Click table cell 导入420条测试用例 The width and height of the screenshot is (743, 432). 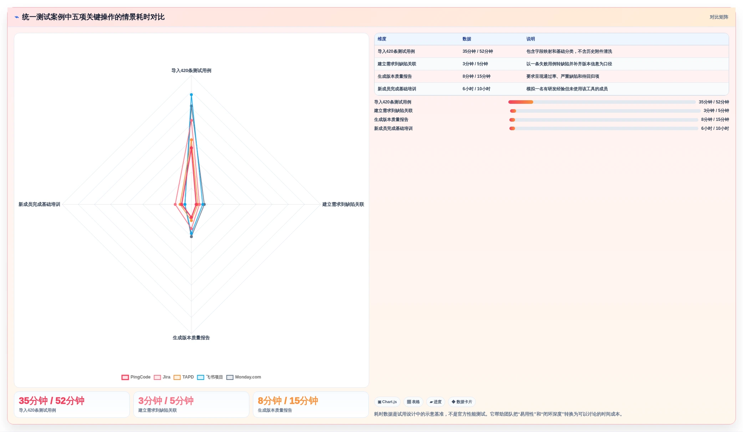pyautogui.click(x=396, y=52)
